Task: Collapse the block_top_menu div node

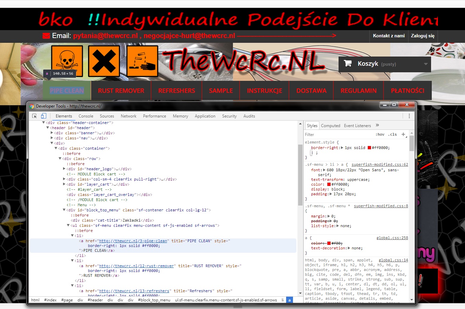Action: pos(64,210)
